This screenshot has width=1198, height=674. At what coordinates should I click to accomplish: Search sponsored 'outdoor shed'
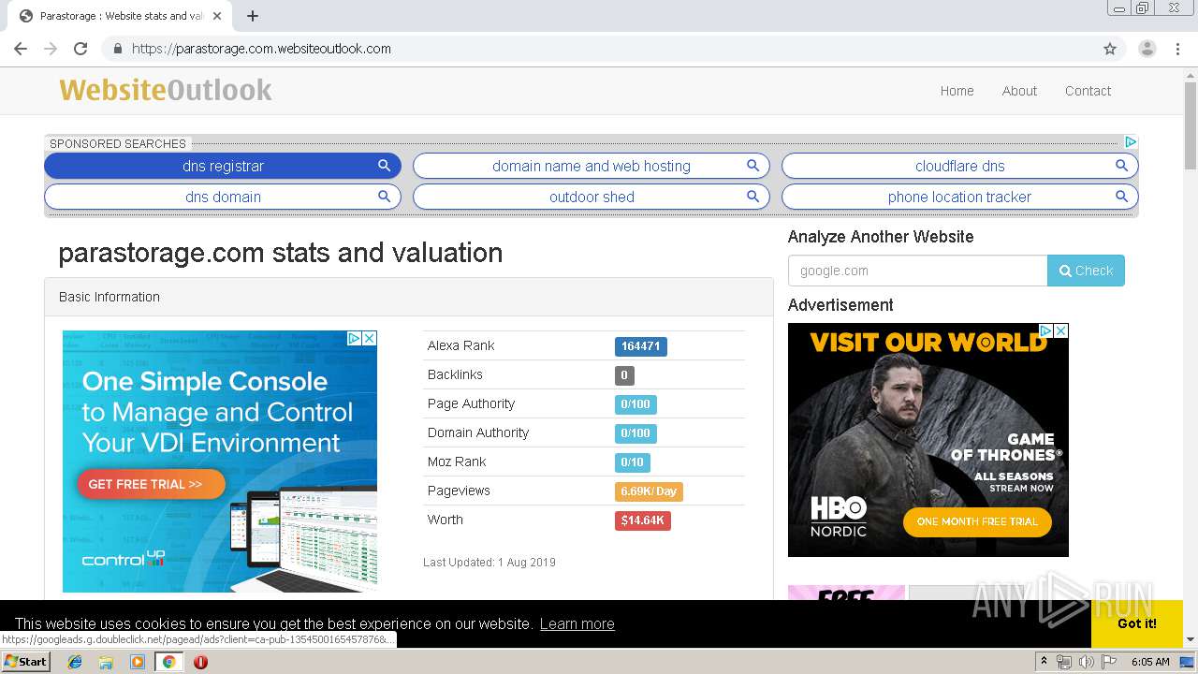click(x=592, y=197)
